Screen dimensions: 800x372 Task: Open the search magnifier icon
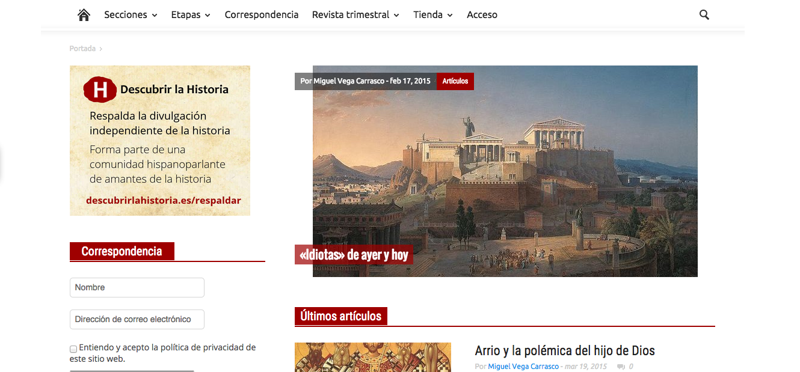click(x=704, y=15)
